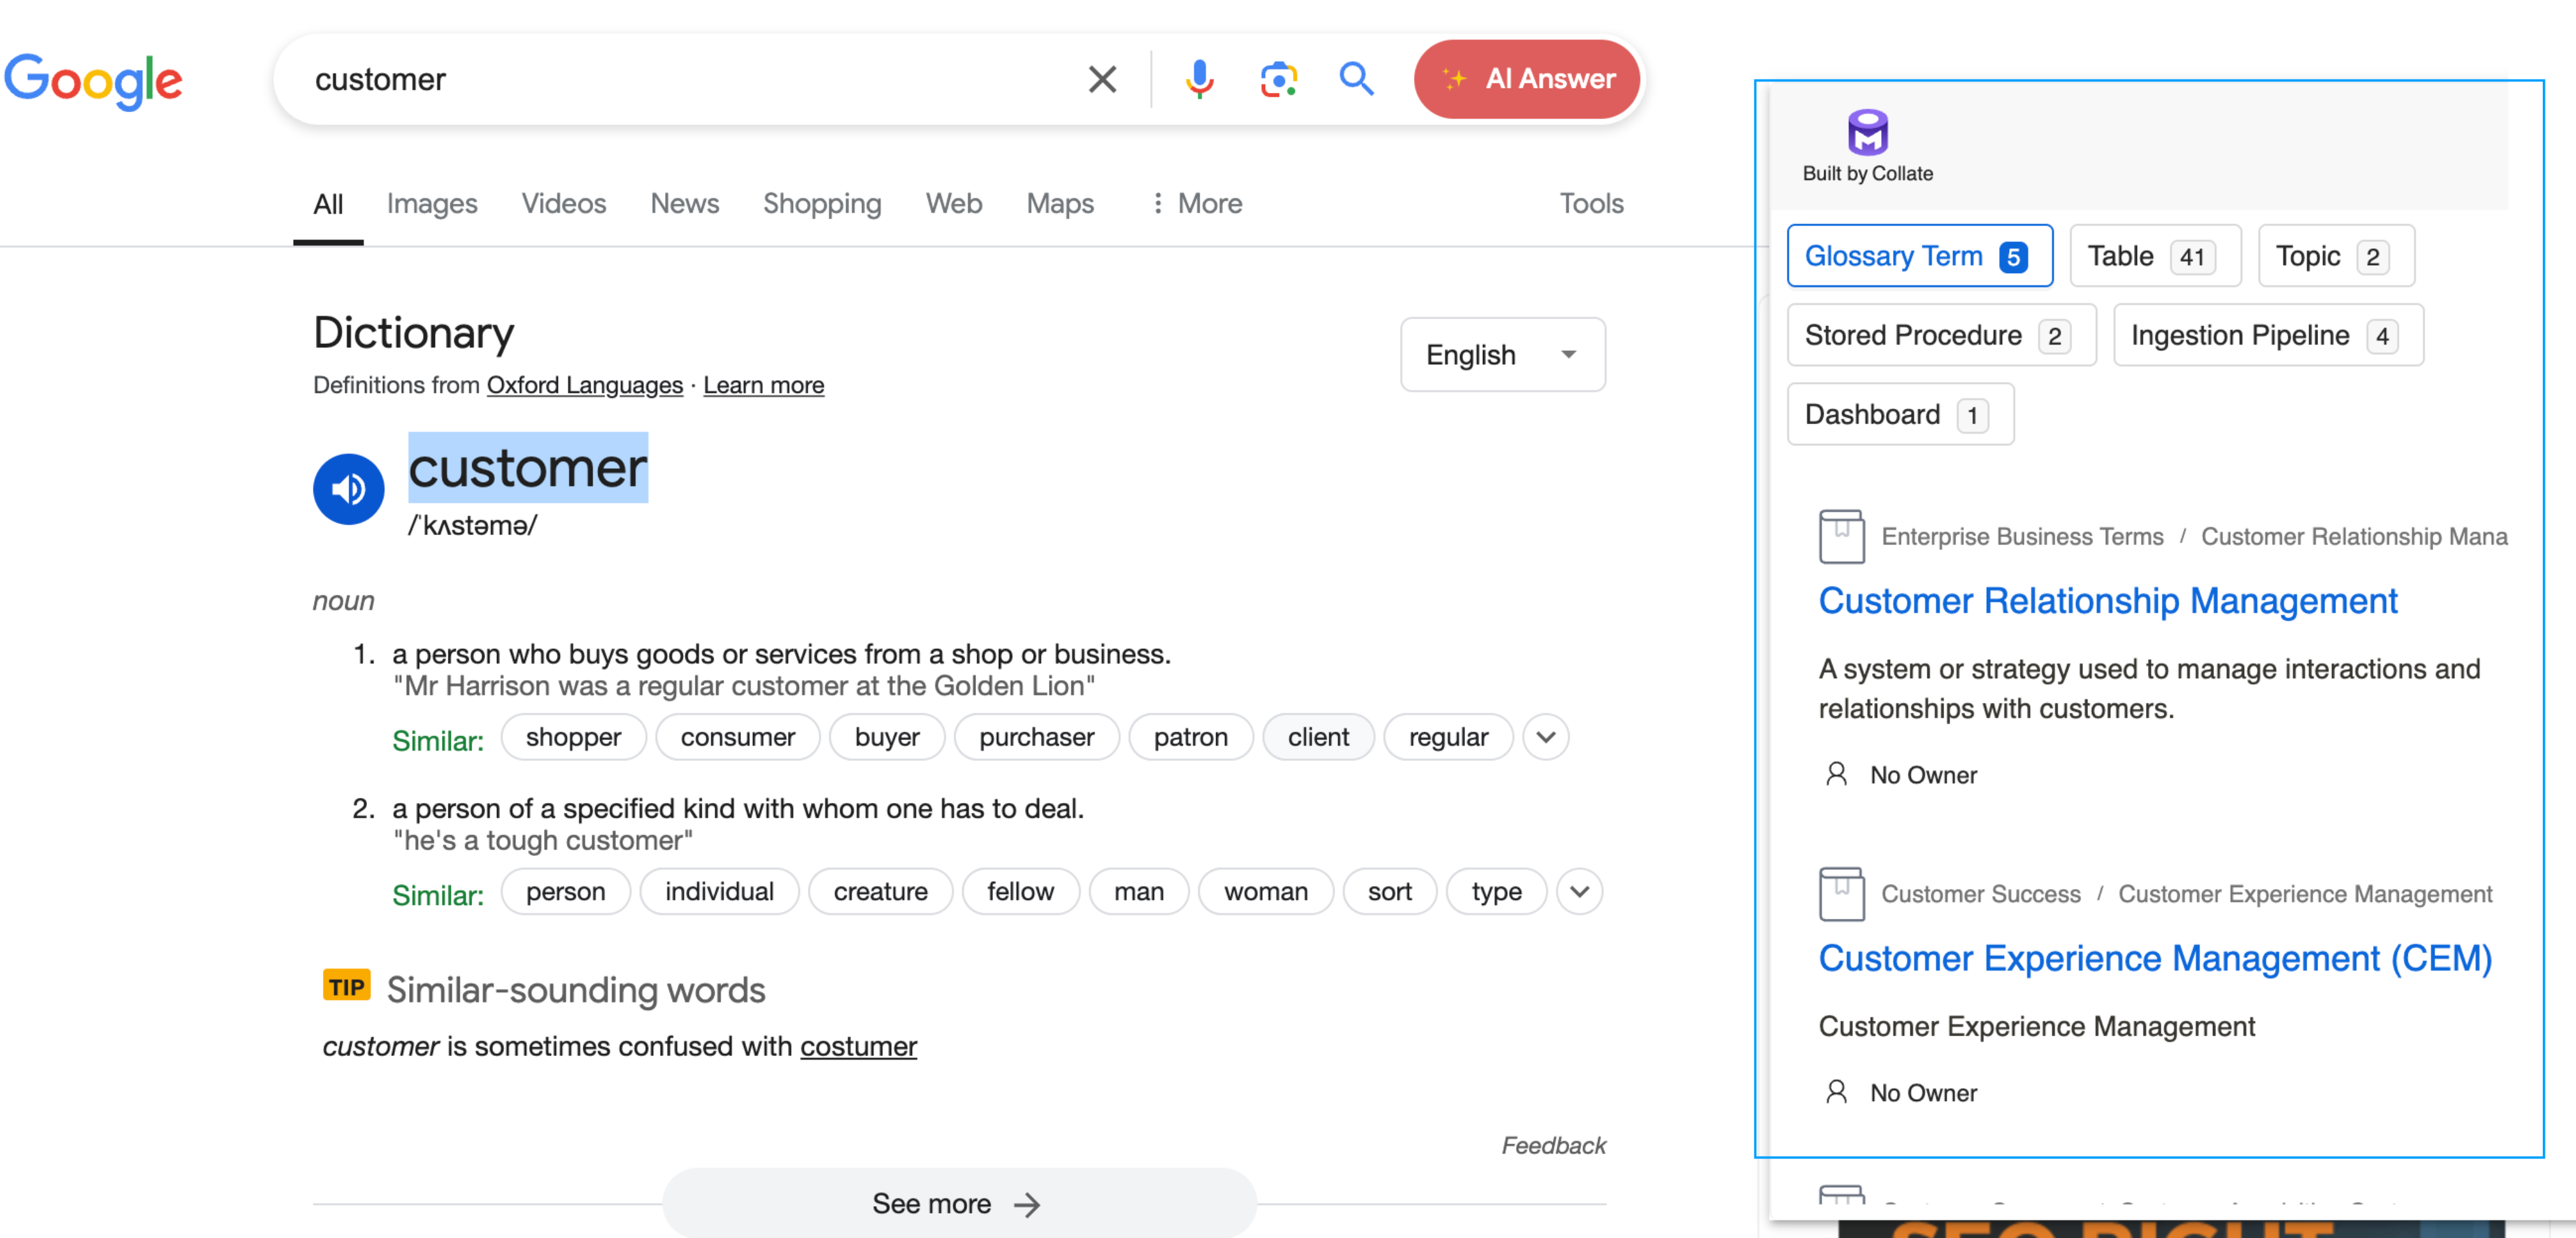The height and width of the screenshot is (1238, 2576).
Task: Select the woman synonym chip
Action: tap(1265, 892)
